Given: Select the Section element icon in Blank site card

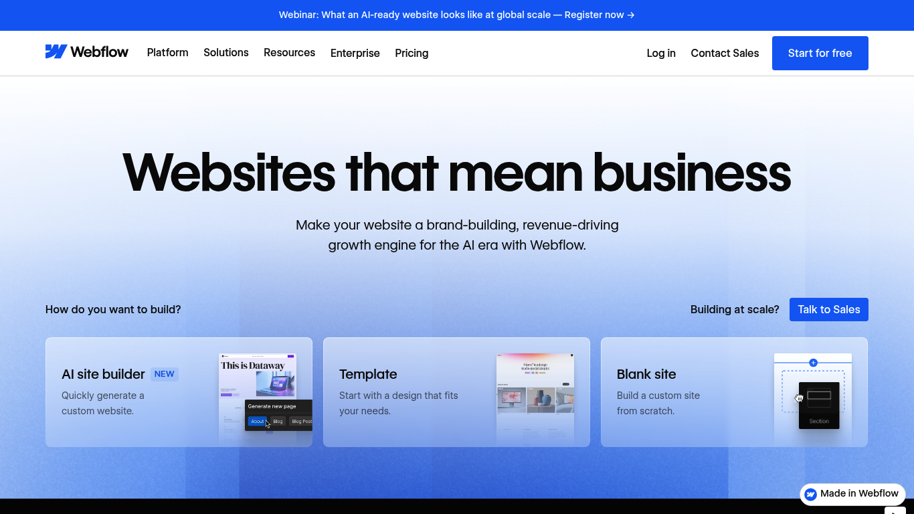Looking at the screenshot, I should click(819, 402).
